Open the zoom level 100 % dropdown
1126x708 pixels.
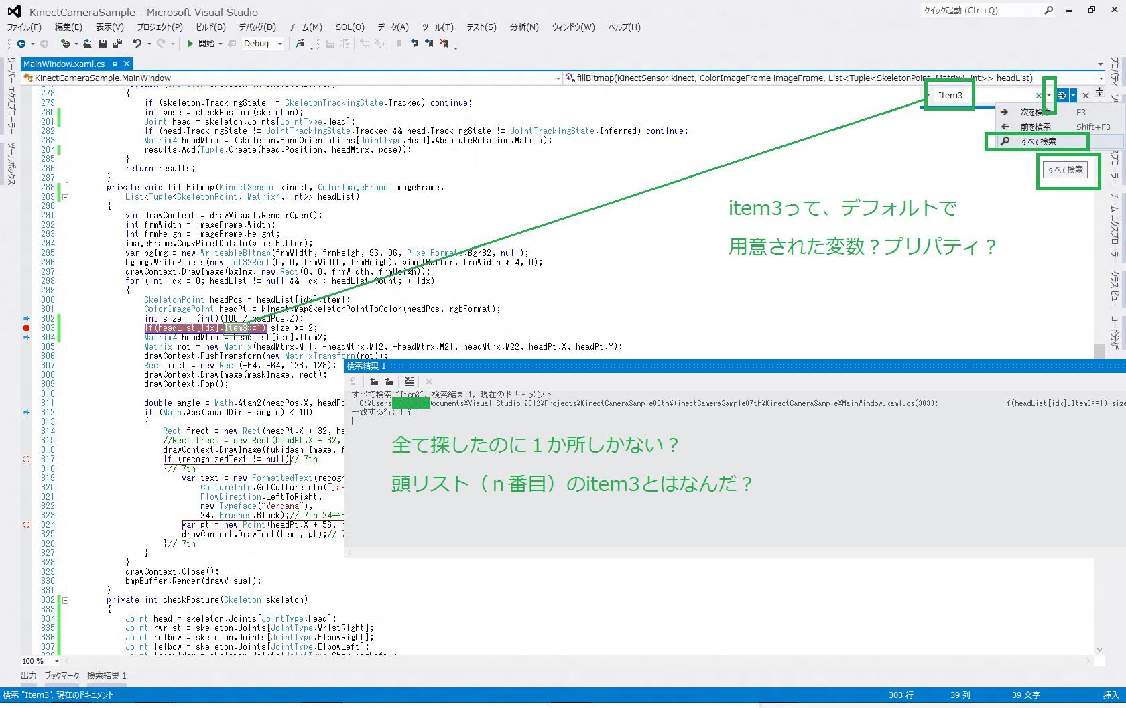(x=56, y=661)
